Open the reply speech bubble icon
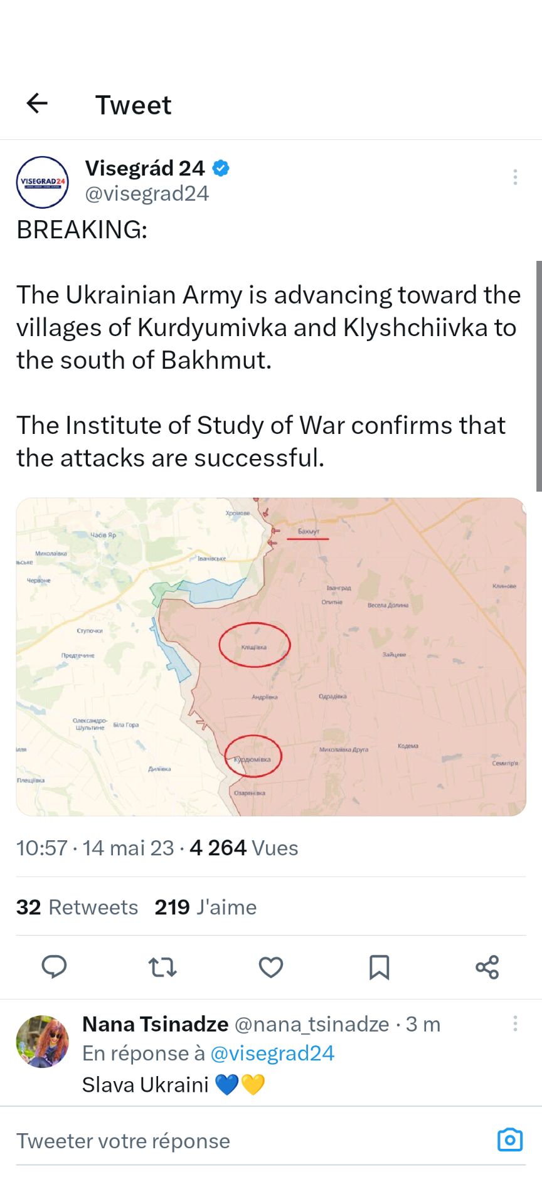The image size is (542, 1204). (54, 967)
